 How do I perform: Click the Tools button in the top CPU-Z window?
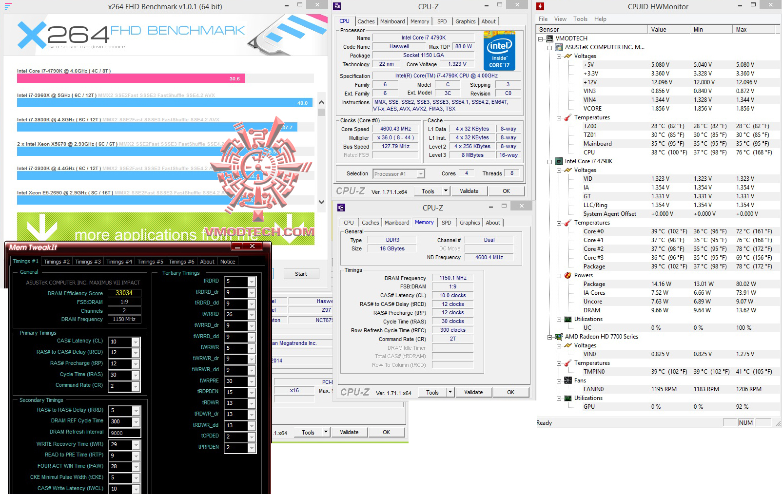[x=428, y=191]
